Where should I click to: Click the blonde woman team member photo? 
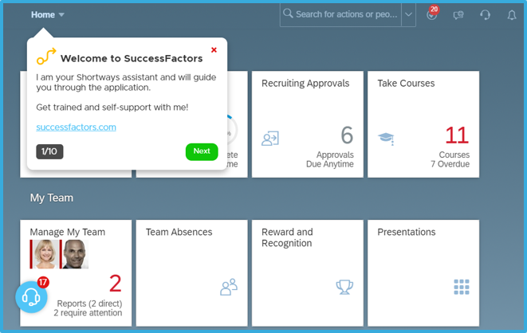coord(45,254)
